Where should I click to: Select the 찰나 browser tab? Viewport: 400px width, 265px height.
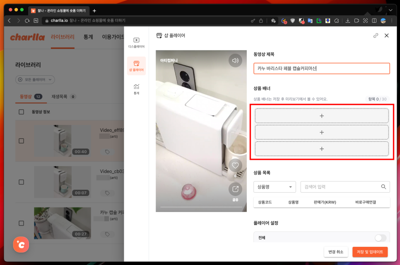[x=59, y=11]
